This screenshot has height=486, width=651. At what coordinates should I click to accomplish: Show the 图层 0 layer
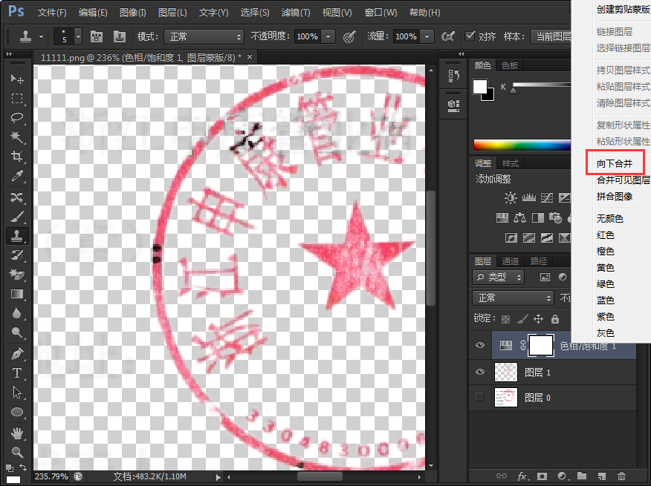pyautogui.click(x=480, y=397)
